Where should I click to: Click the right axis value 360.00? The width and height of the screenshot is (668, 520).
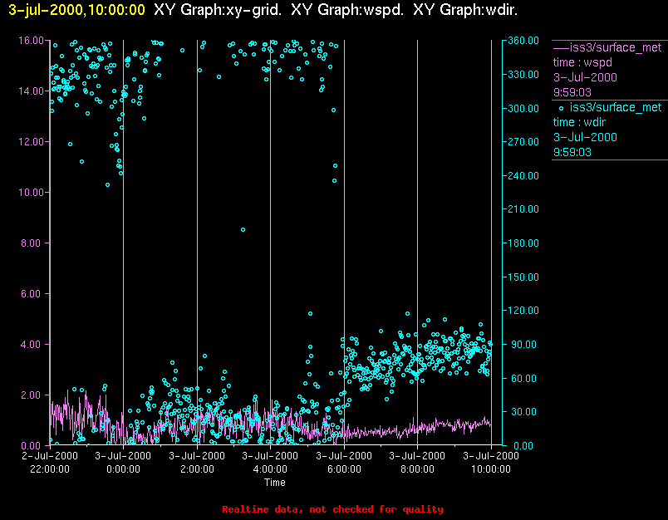523,41
